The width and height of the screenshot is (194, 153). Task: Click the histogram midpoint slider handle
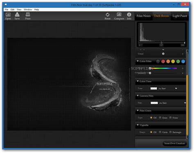161,43
